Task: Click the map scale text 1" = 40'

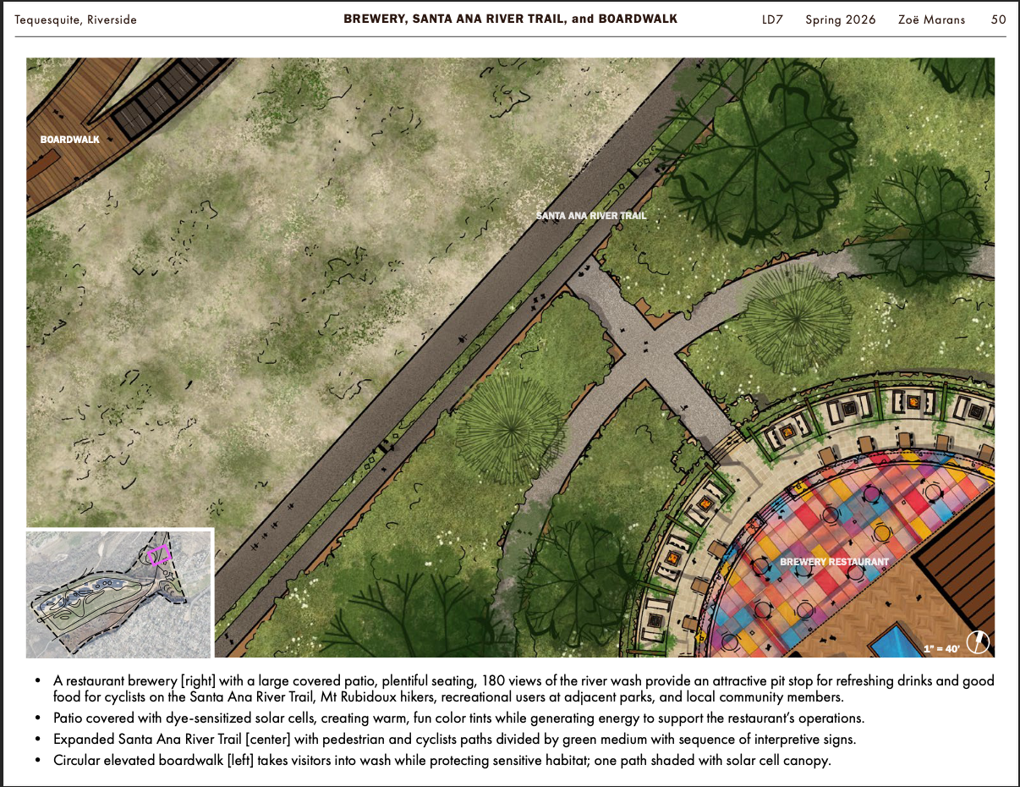Action: coord(941,649)
